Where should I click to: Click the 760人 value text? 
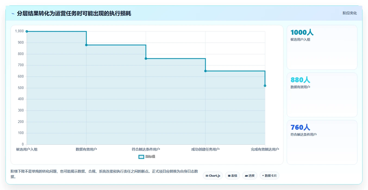[x=300, y=128]
